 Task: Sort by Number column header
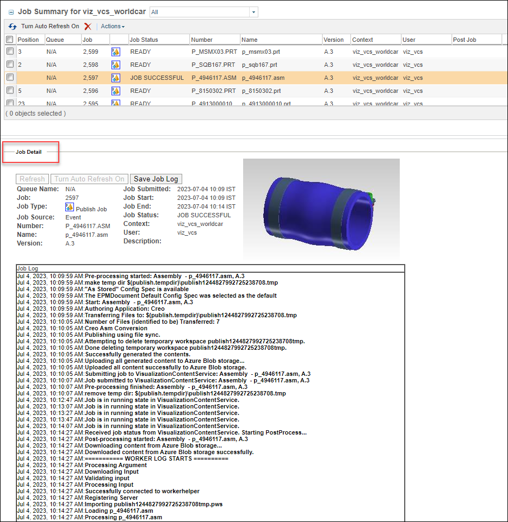202,40
